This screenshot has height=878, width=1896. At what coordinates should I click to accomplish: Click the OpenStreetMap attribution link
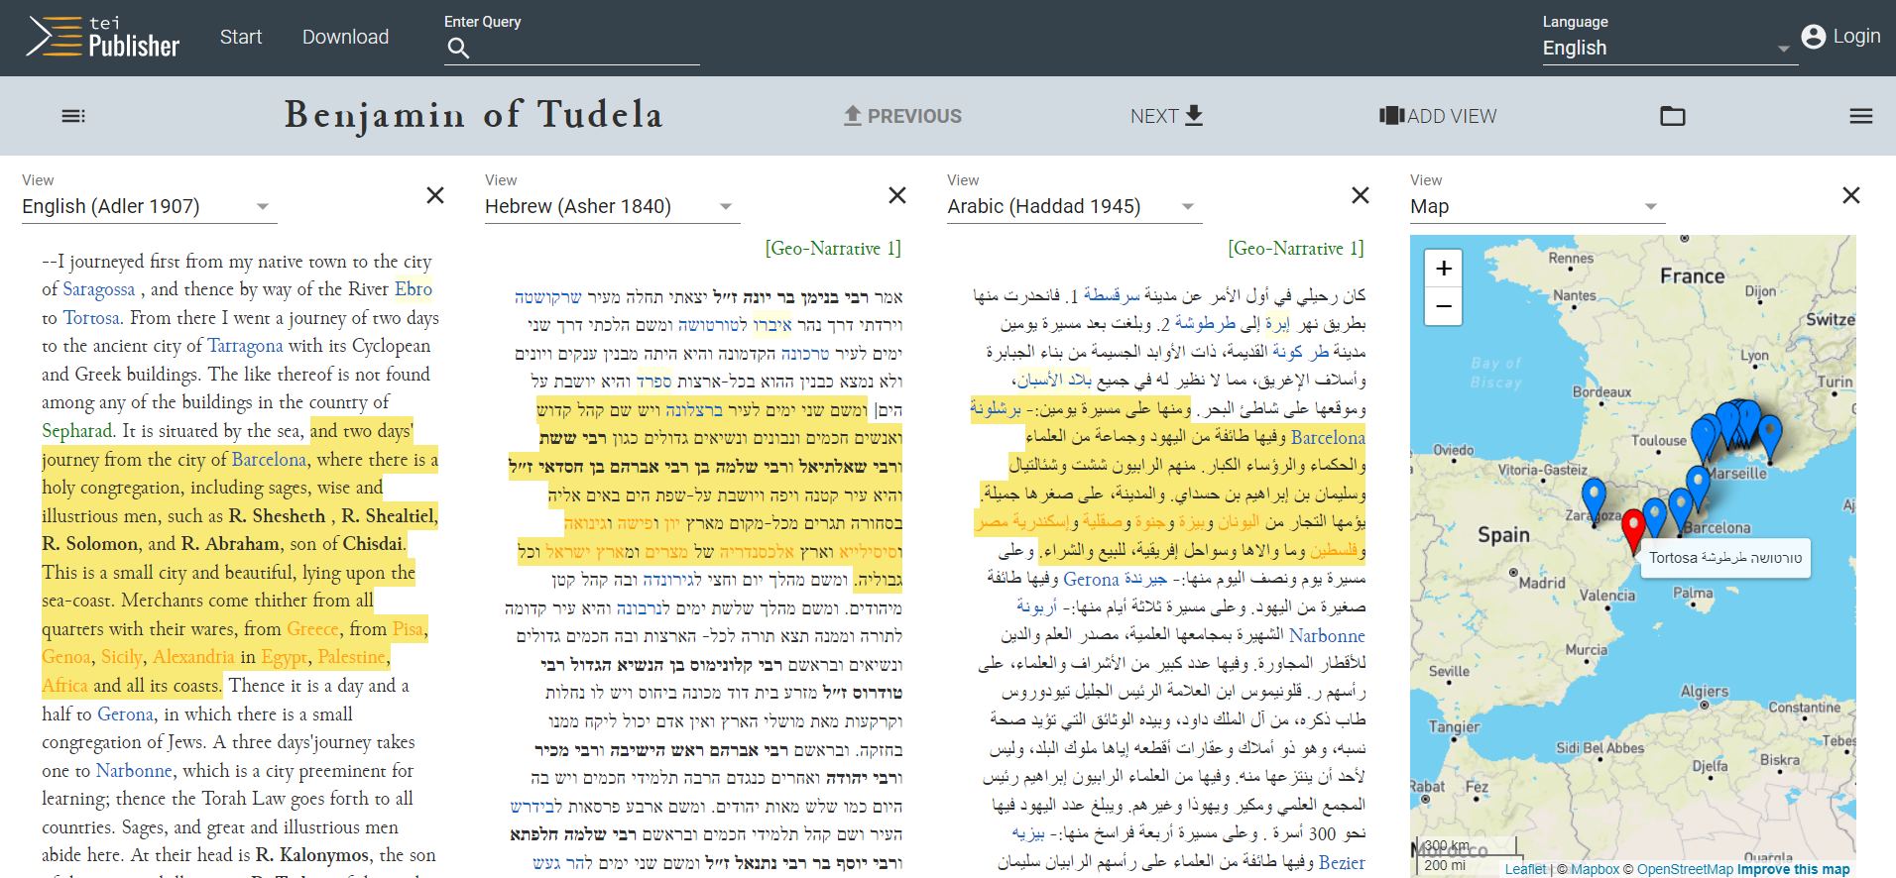click(1685, 869)
